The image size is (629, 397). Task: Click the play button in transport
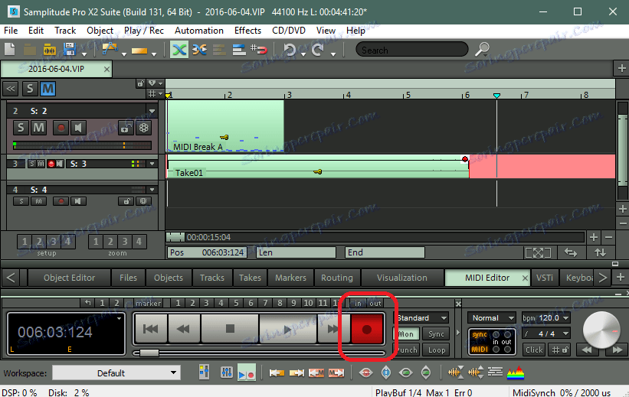[x=287, y=329]
